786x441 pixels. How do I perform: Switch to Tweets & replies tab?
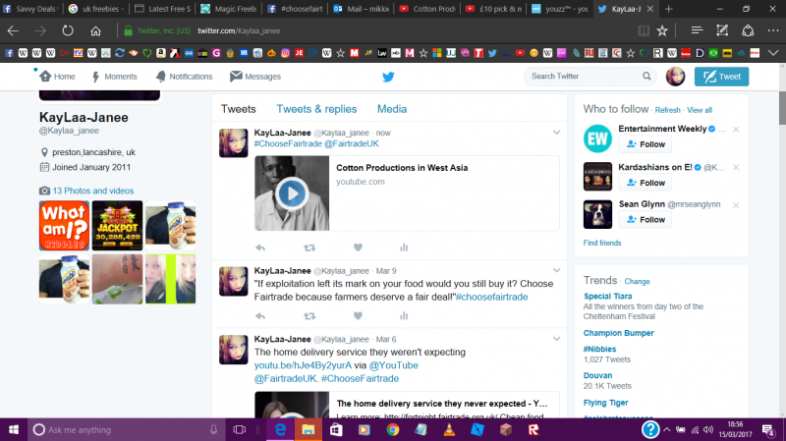(x=316, y=109)
